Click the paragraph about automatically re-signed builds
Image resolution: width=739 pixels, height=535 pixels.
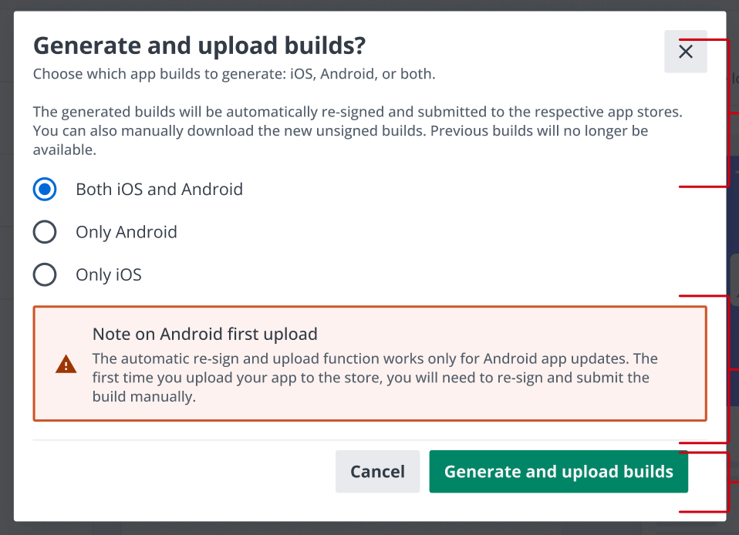click(357, 131)
